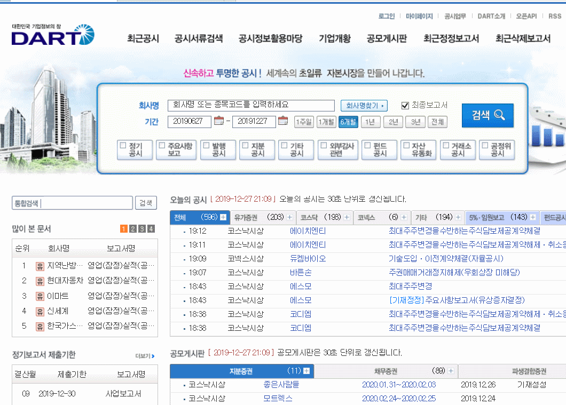
Task: Check the 외부감사관련 filter box
Action: pyautogui.click(x=324, y=145)
